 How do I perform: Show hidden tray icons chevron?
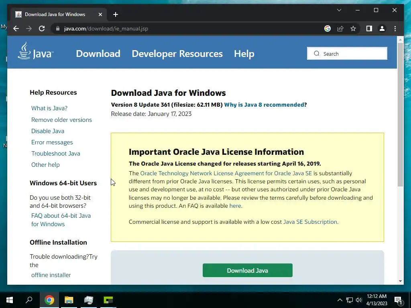click(340, 300)
